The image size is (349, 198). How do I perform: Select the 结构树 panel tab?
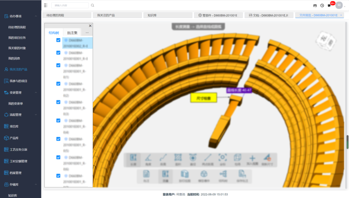(x=54, y=33)
